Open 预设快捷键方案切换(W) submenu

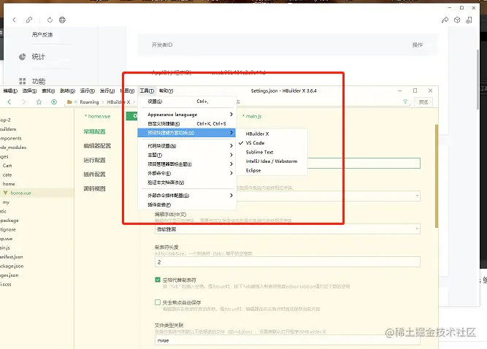pyautogui.click(x=187, y=133)
